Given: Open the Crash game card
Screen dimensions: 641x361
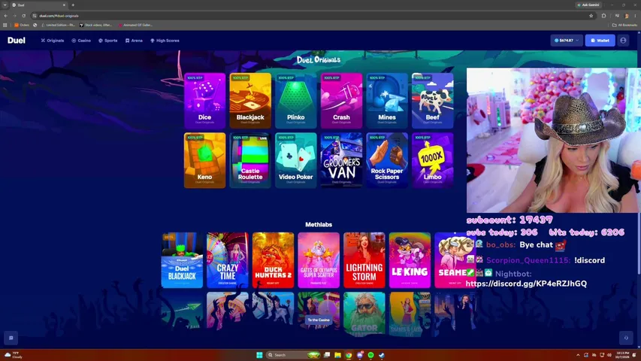Looking at the screenshot, I should pos(341,101).
